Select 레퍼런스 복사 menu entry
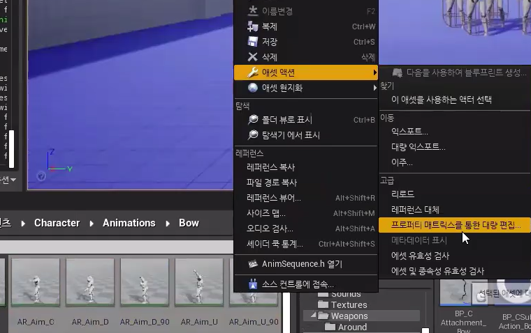The width and height of the screenshot is (531, 333). [306, 167]
